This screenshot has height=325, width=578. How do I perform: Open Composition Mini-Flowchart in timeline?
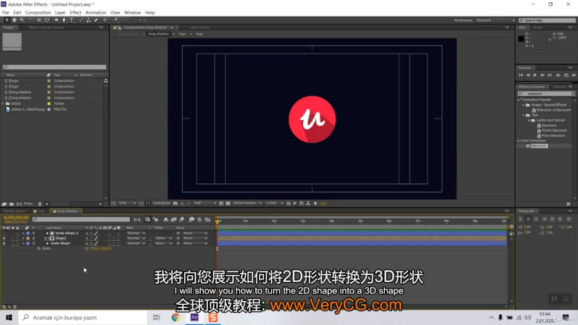click(137, 220)
